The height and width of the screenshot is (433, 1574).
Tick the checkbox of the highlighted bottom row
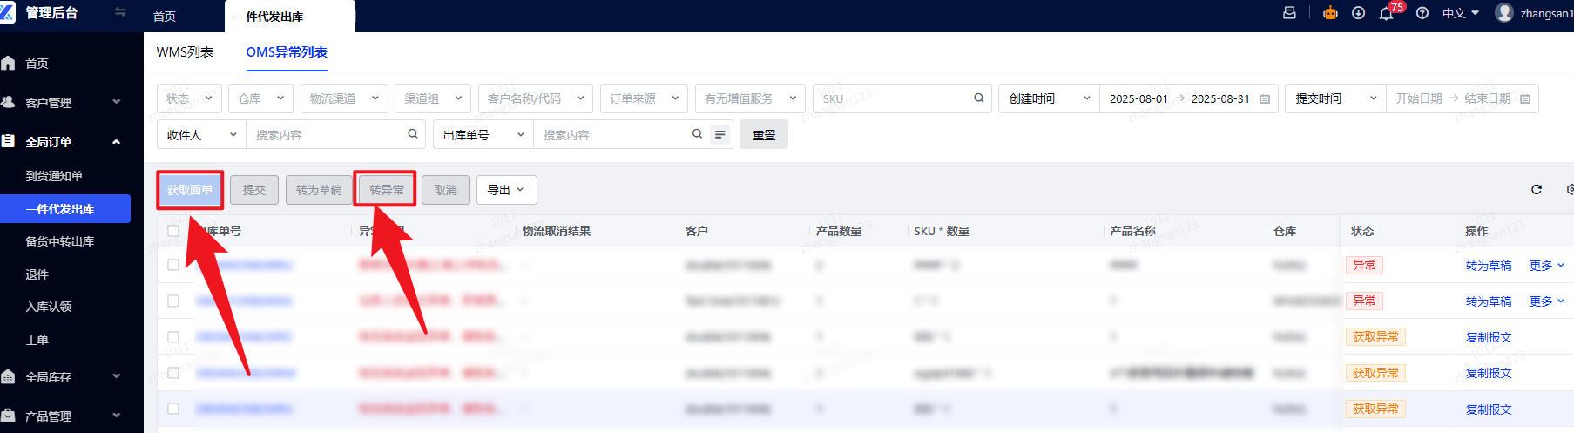click(x=173, y=409)
